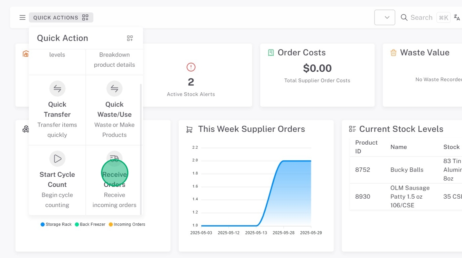Toggle Incoming Orders legend item
Image resolution: width=462 pixels, height=258 pixels.
click(x=127, y=225)
